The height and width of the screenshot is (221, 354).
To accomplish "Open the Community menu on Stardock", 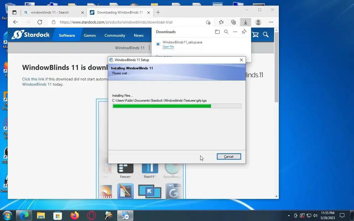I will tap(115, 35).
